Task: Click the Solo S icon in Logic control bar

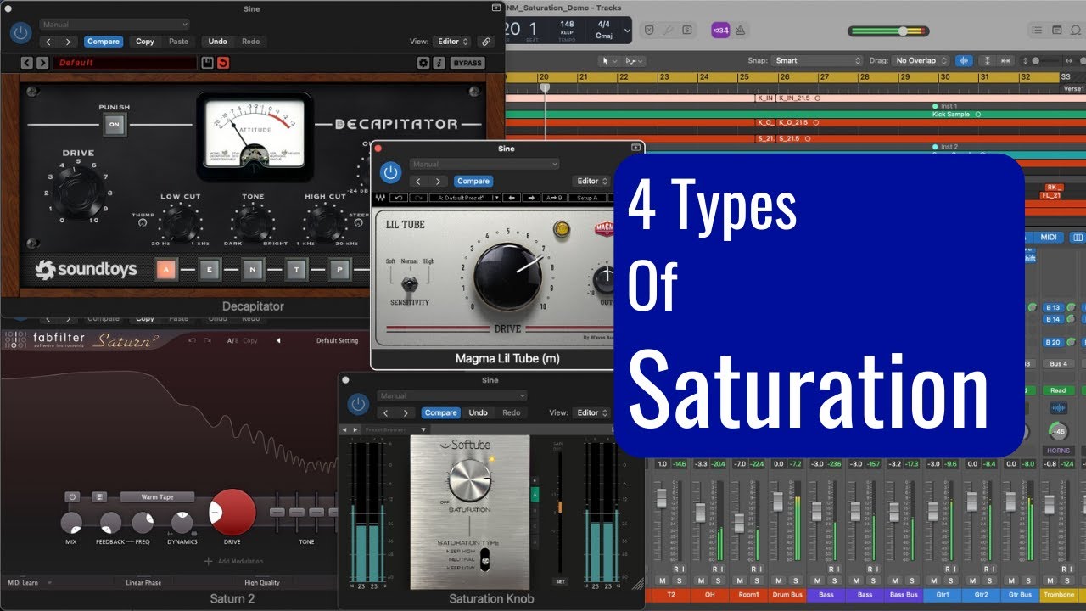Action: click(x=688, y=30)
